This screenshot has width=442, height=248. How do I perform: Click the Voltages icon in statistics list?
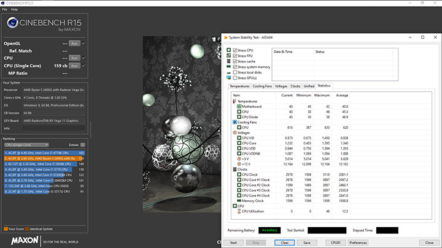[x=234, y=132]
